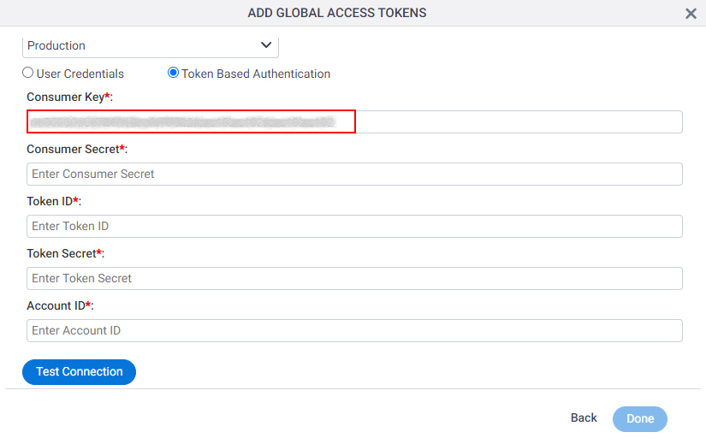This screenshot has height=444, width=706.
Task: Open the Production environment dropdown
Action: pyautogui.click(x=151, y=46)
